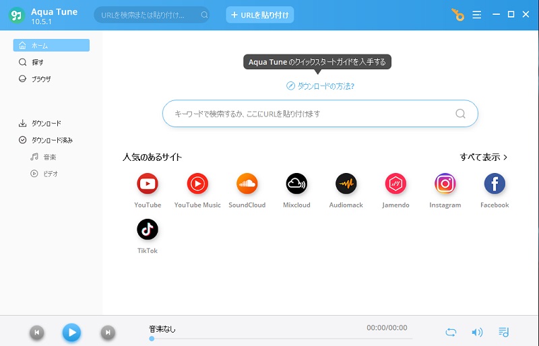
Task: Open the ダウンロードの方法? link
Action: pos(321,86)
